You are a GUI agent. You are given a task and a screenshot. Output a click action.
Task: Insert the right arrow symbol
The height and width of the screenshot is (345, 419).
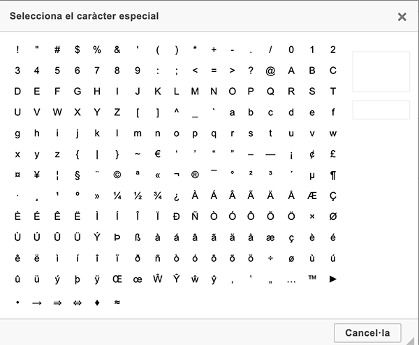click(37, 302)
